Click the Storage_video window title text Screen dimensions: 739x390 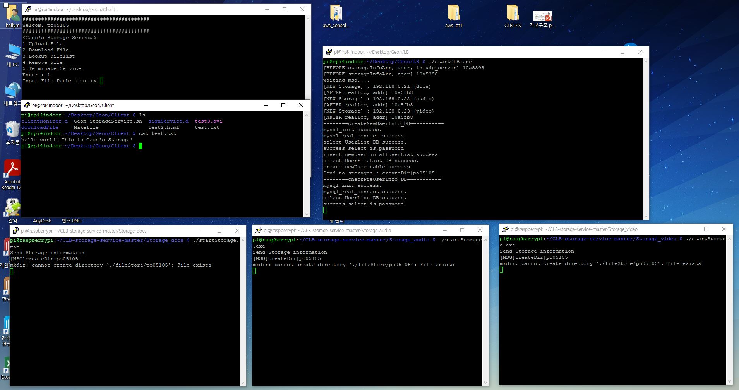click(x=574, y=229)
